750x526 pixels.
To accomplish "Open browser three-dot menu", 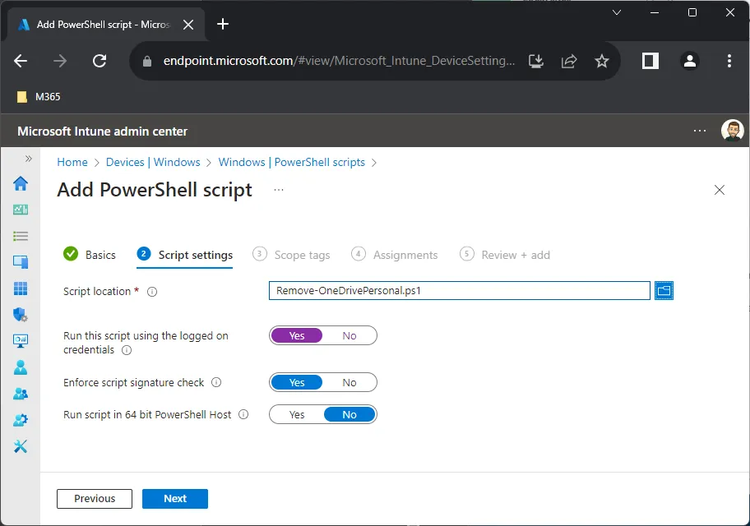I will (729, 61).
